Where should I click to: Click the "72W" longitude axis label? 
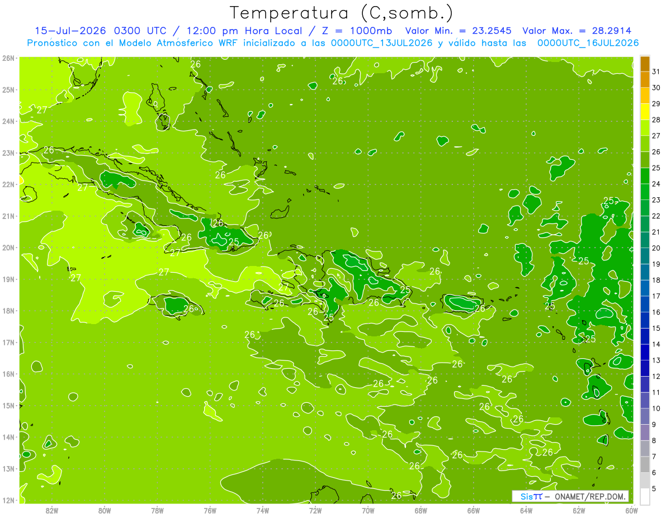[x=315, y=510]
